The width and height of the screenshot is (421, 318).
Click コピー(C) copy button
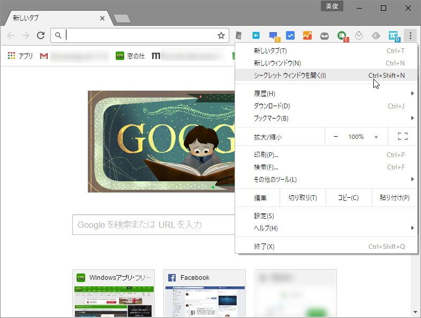[x=349, y=198]
